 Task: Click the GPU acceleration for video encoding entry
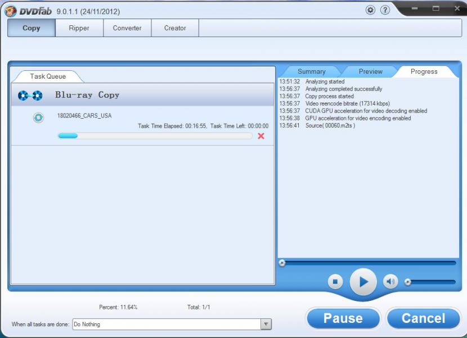point(345,118)
